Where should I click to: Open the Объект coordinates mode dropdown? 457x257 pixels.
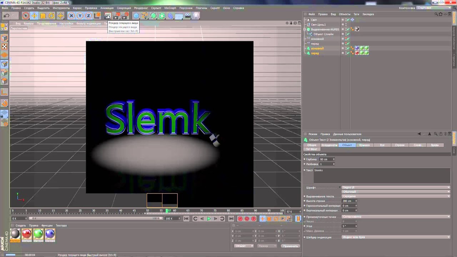(244, 246)
